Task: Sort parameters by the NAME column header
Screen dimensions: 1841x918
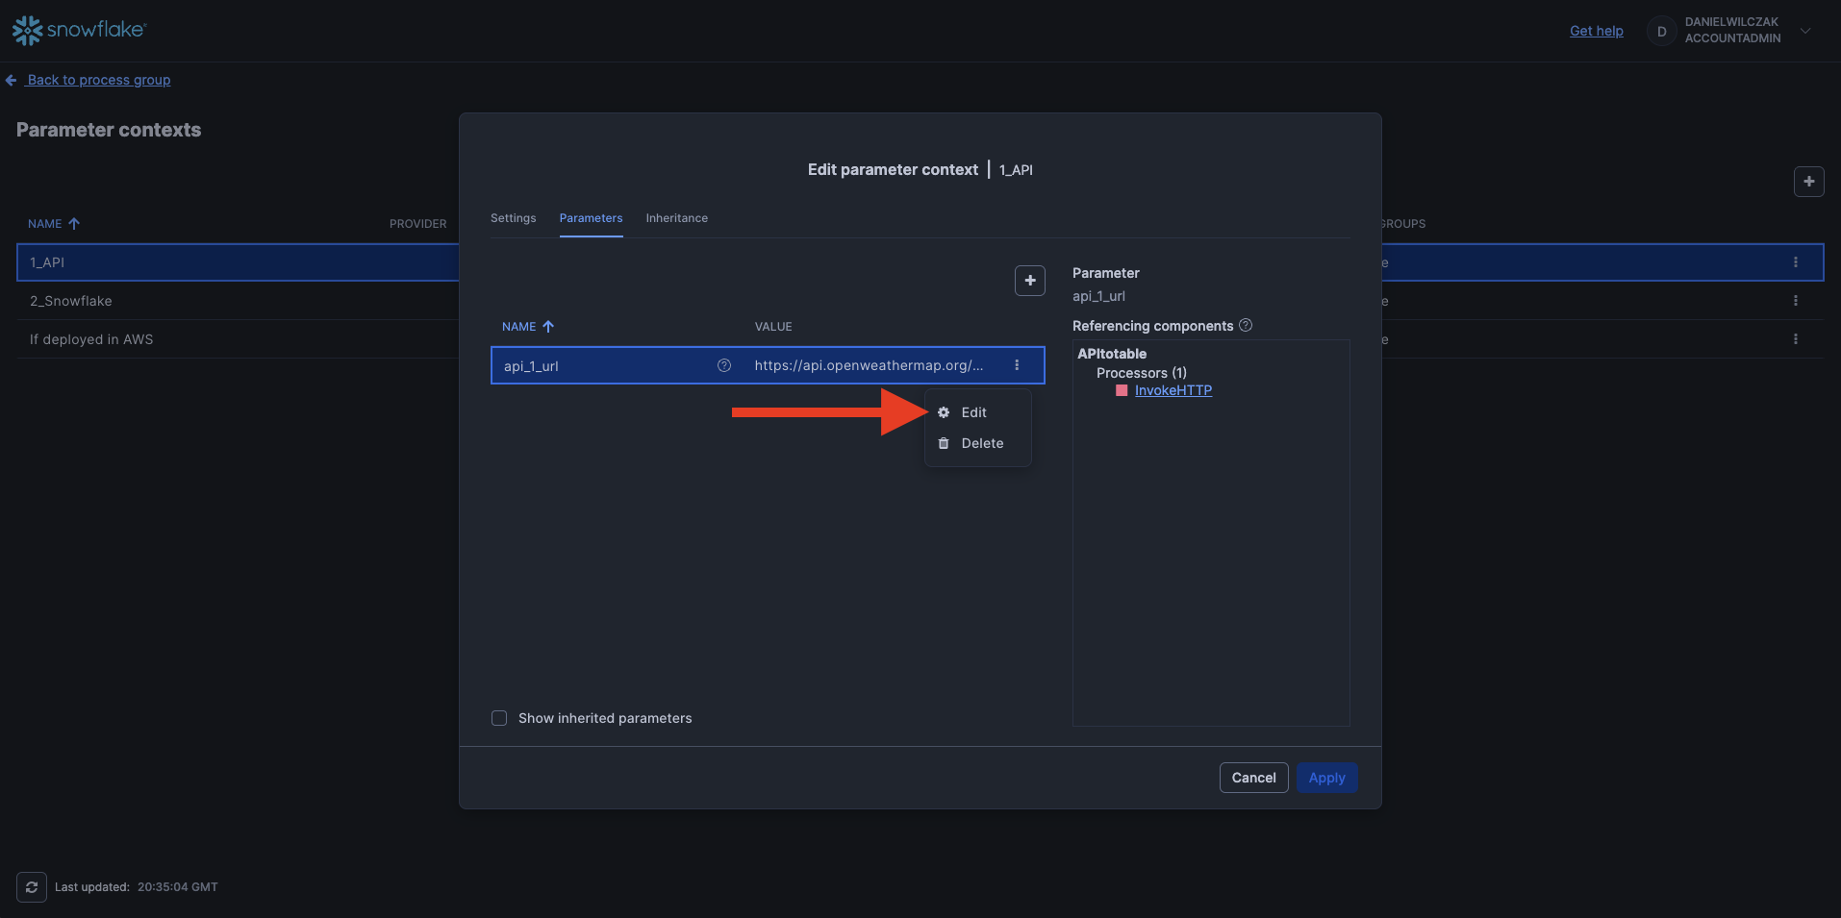Action: click(519, 327)
